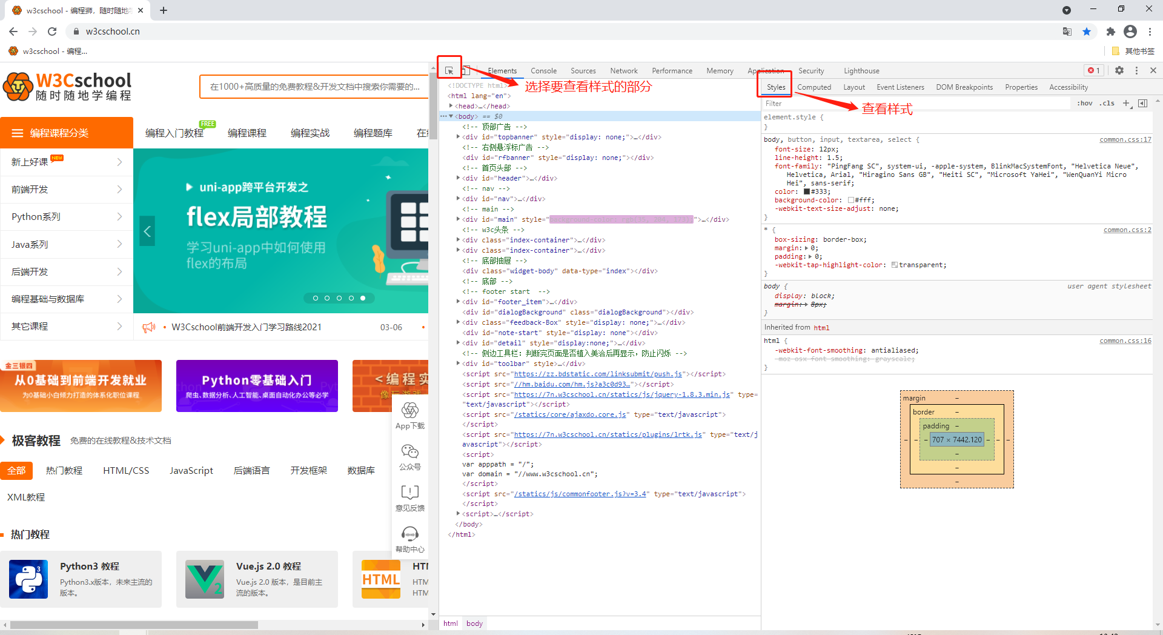This screenshot has width=1163, height=635.
Task: Click the Chrome extensions puzzle icon
Action: 1110,32
